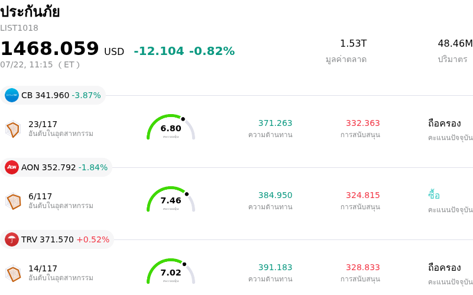
Task: Select the TRV 7.02 score gauge
Action: (171, 271)
